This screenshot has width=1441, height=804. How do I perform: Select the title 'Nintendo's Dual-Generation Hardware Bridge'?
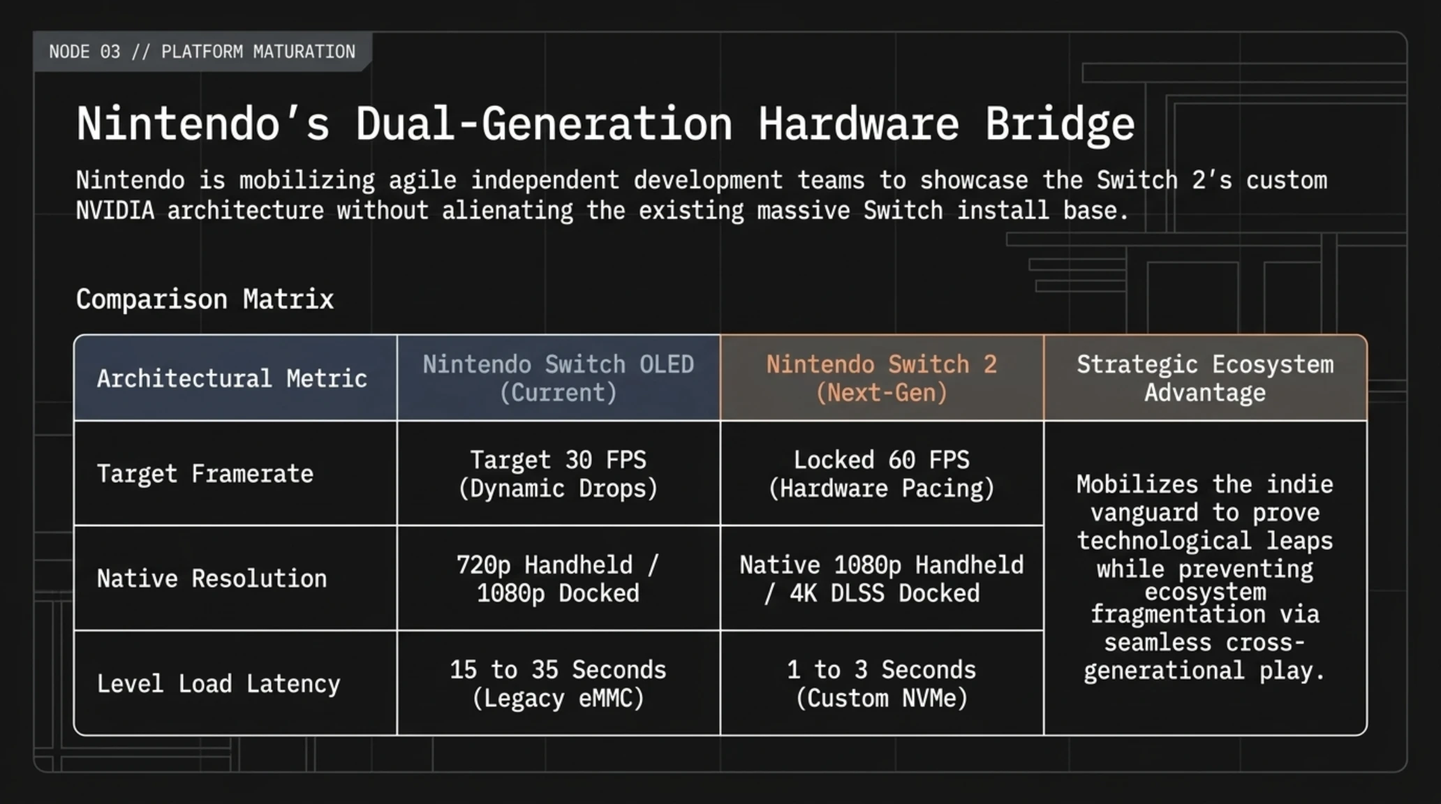tap(605, 124)
